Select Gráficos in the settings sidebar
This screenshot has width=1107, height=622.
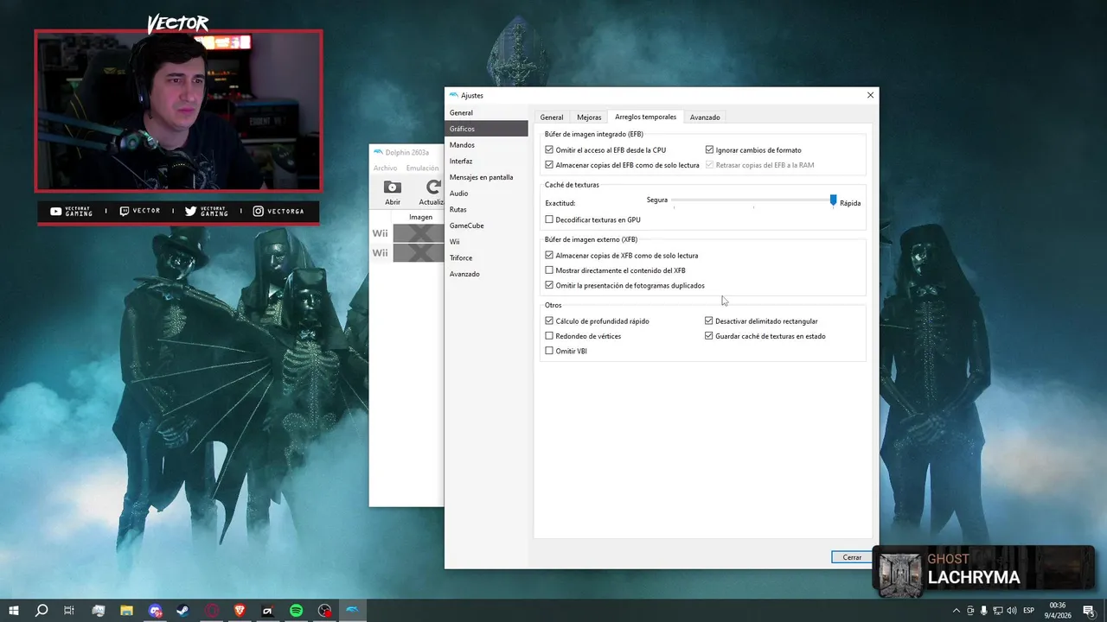pos(486,129)
